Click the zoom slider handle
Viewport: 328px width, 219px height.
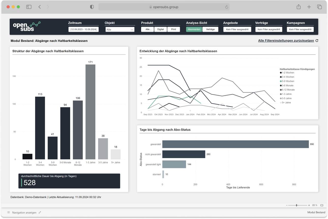click(296, 205)
